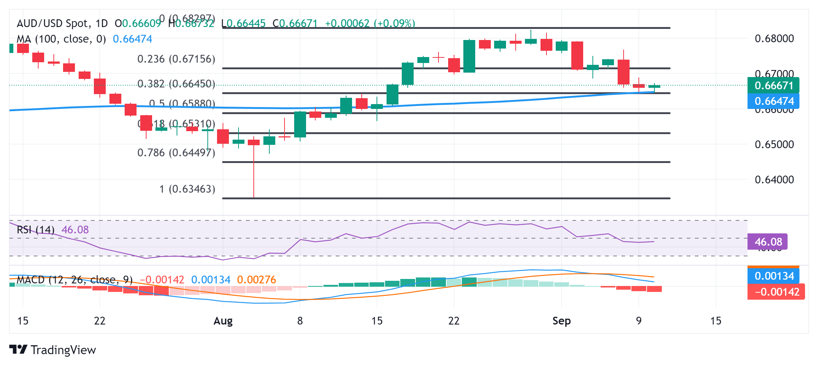Screen dimensions: 818x366
Task: Click the blue 0.00134 MACD value tag
Action: coord(773,276)
